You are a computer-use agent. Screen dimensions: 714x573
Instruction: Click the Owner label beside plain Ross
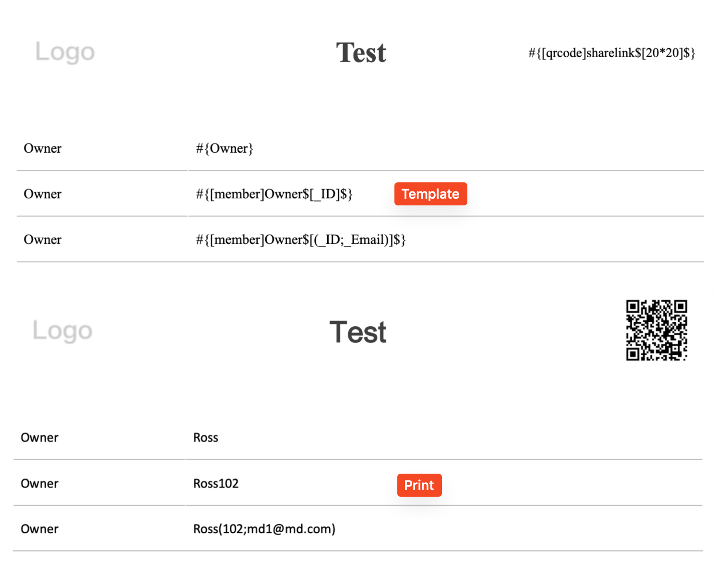click(39, 438)
